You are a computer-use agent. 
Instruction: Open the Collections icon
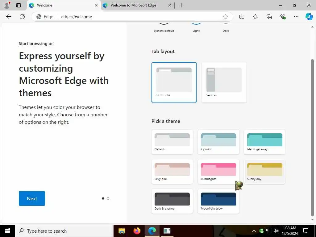269,17
